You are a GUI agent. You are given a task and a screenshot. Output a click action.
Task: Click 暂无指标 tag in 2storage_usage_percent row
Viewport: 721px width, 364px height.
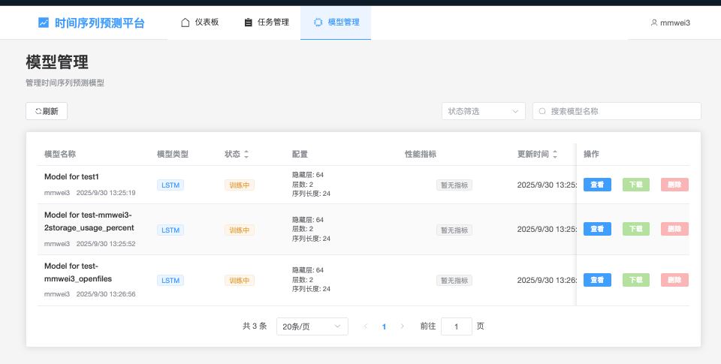coord(454,230)
